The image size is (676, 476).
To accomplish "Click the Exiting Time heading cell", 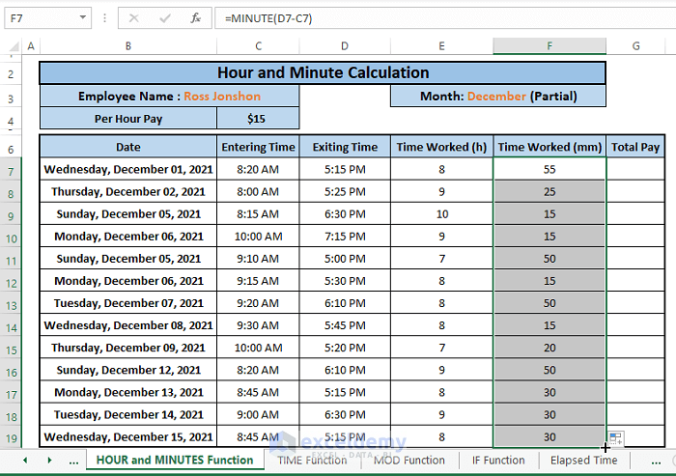I will pos(345,147).
